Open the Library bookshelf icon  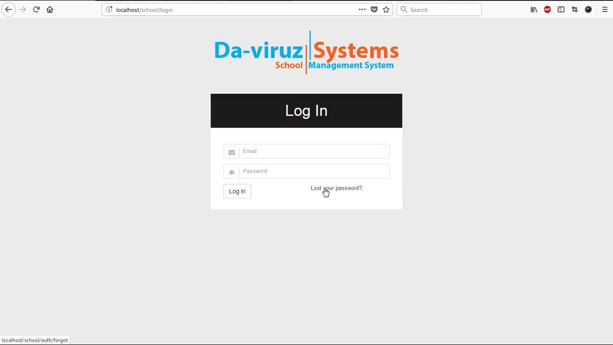pos(534,10)
